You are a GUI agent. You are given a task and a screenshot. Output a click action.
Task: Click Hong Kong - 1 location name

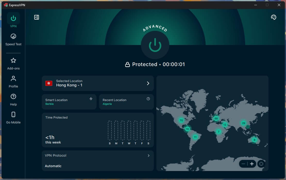[69, 85]
